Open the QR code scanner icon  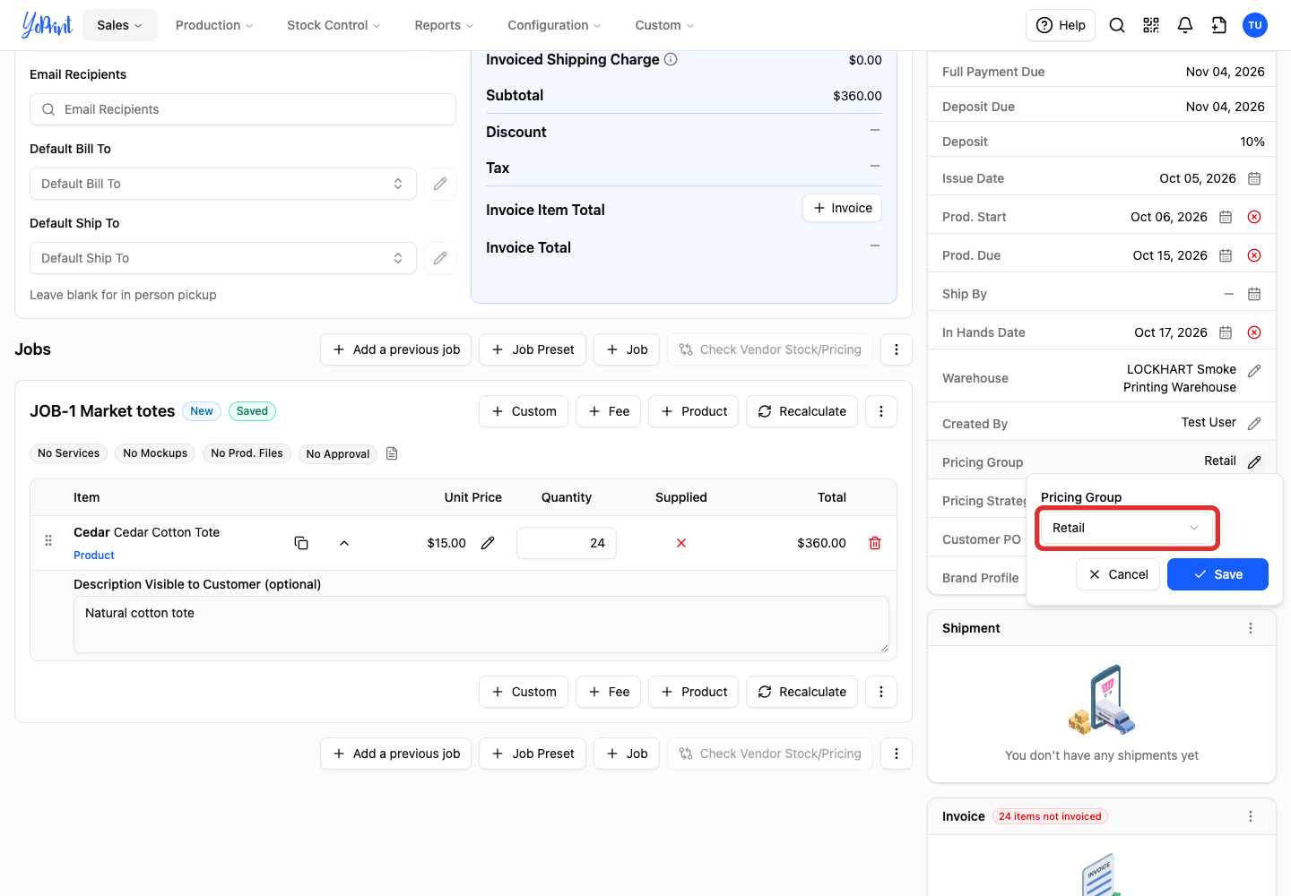point(1151,25)
